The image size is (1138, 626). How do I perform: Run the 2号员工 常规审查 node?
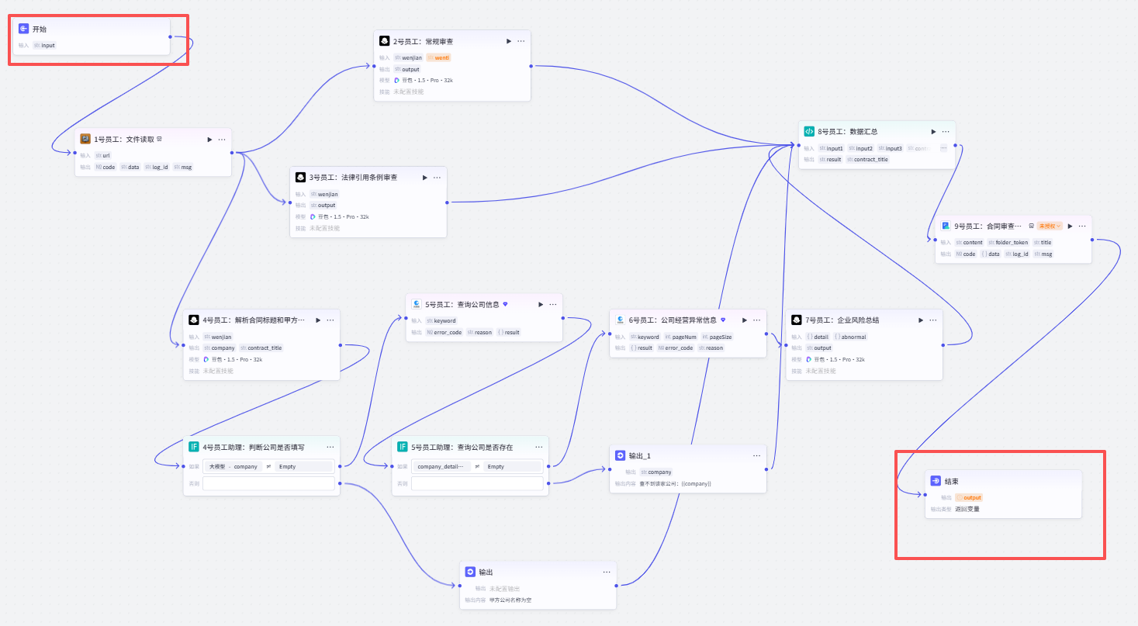[x=509, y=41]
